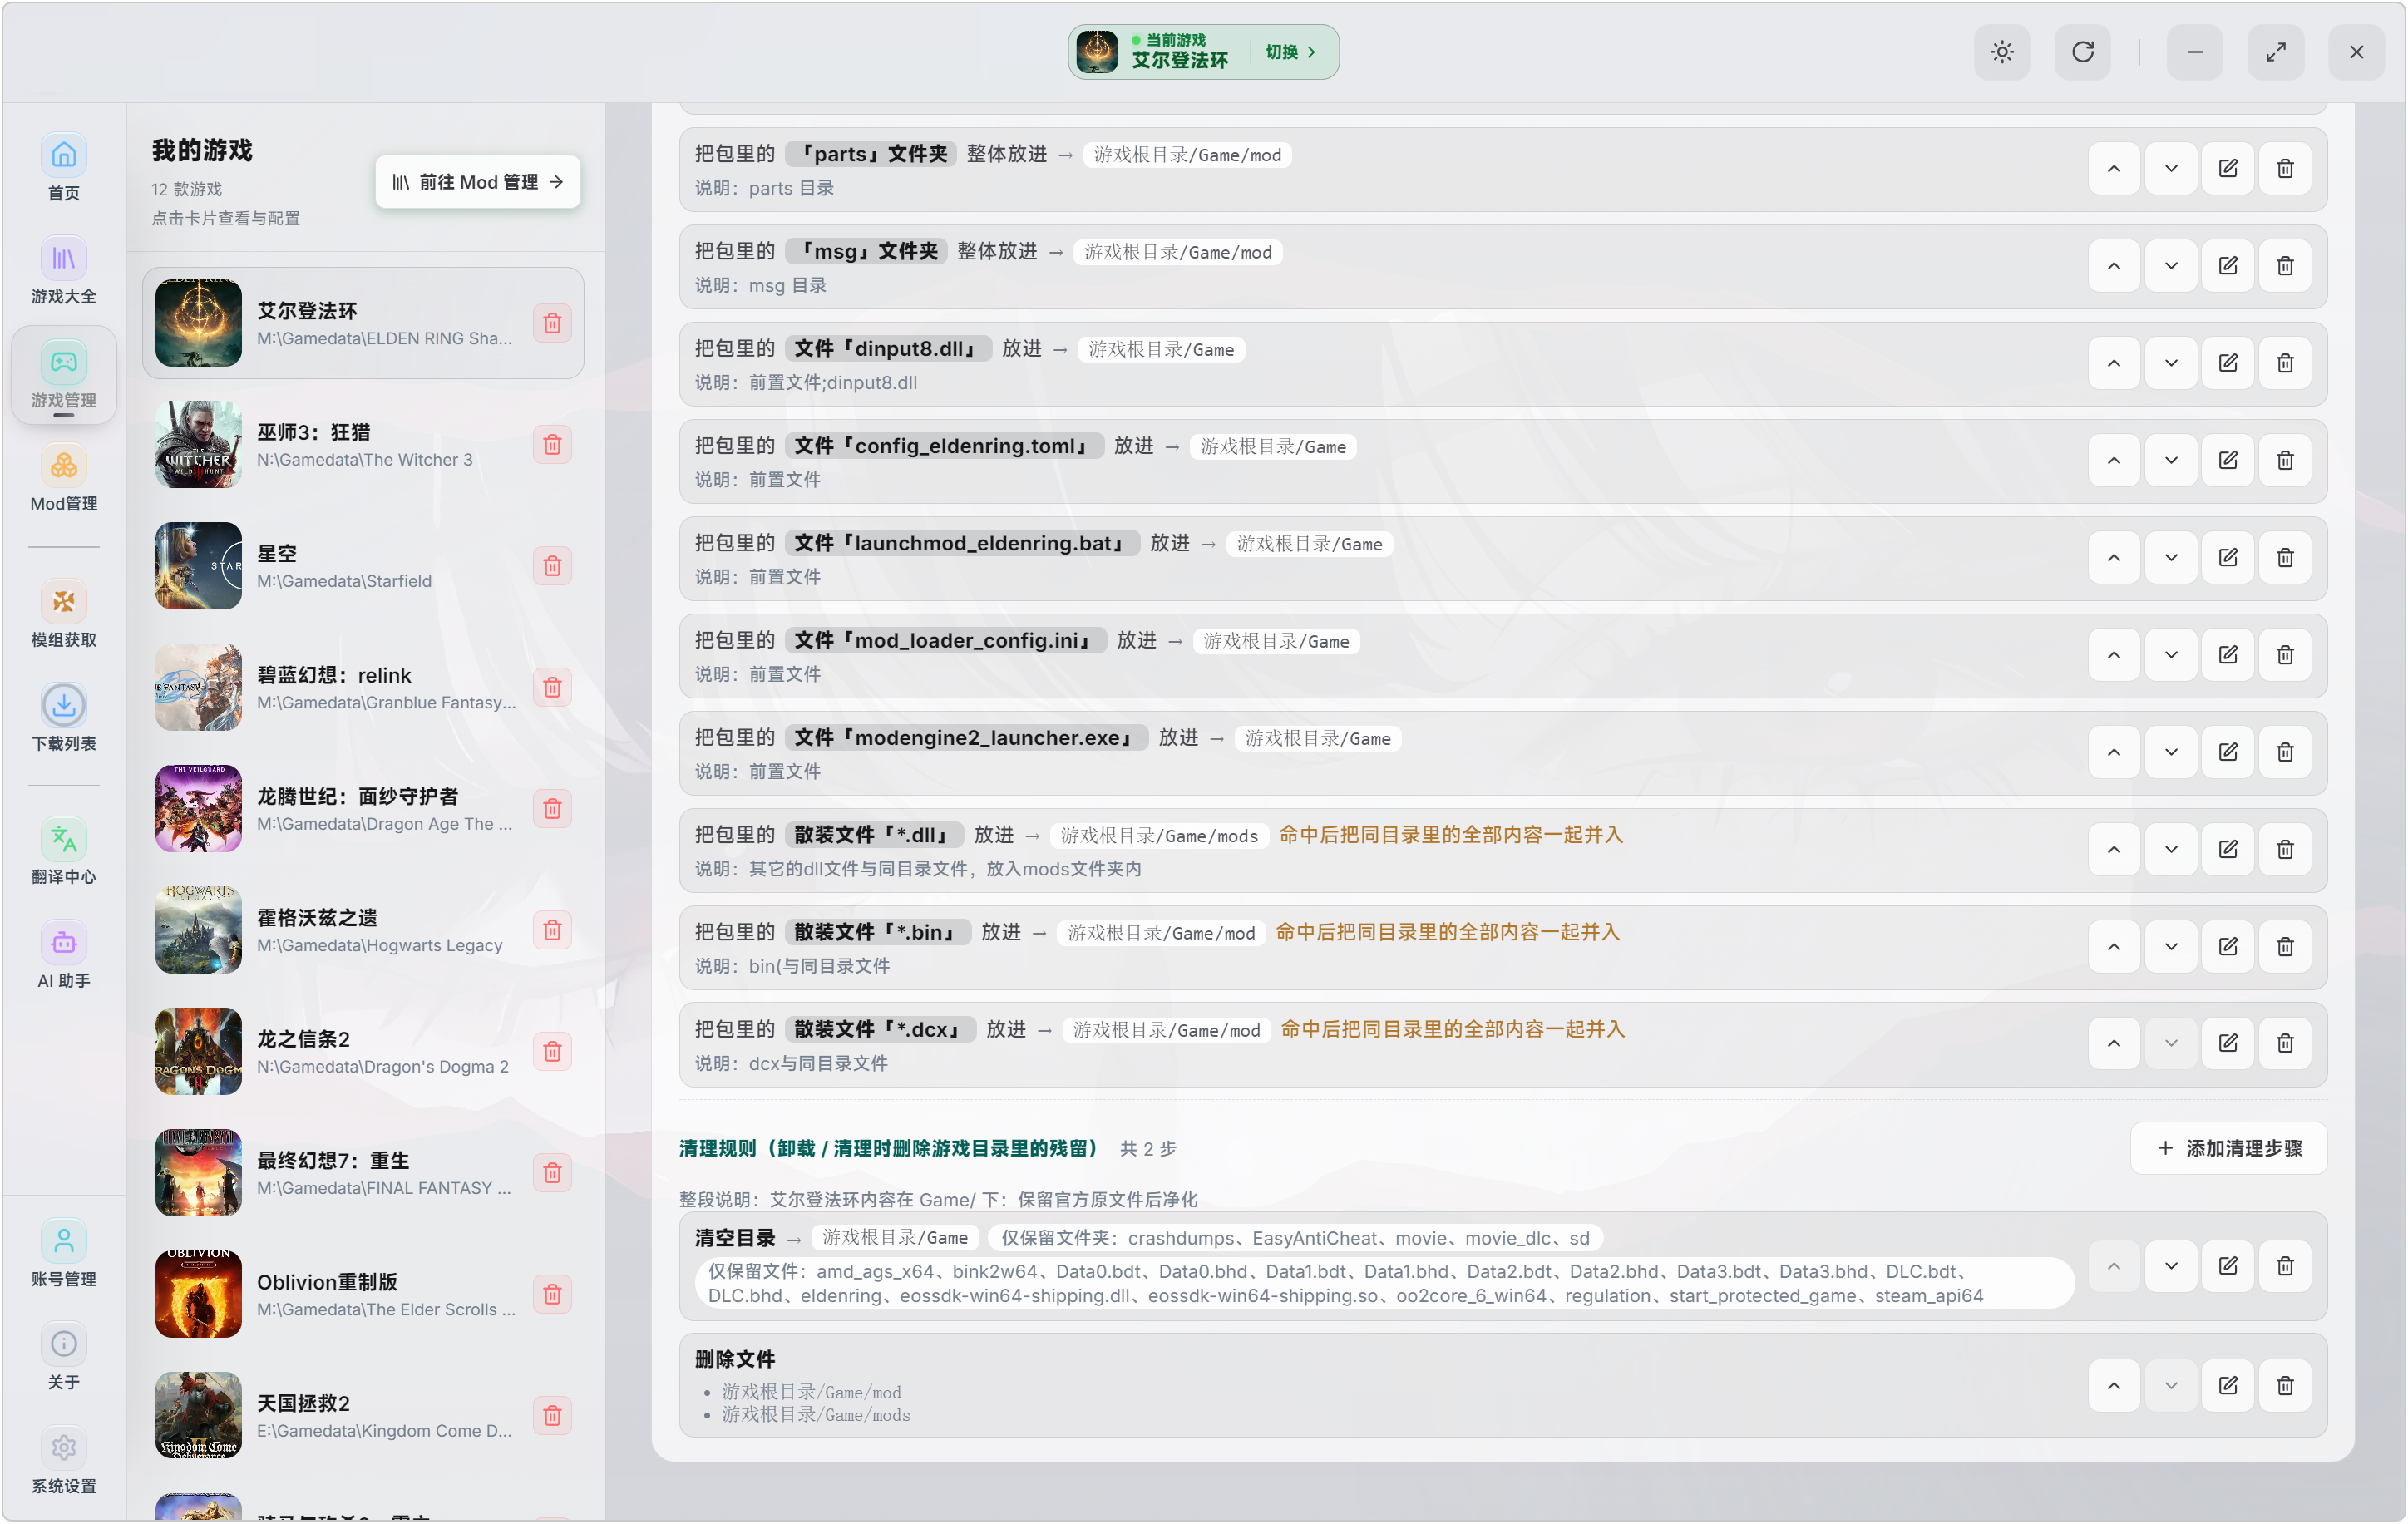Screen dimensions: 2408x1524
Task: Move「parts」文件夹 rule up
Action: pos(2114,168)
